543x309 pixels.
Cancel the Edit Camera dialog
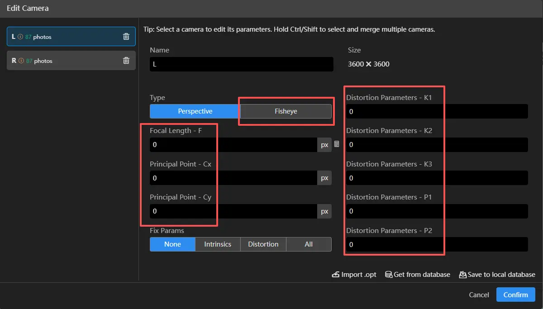point(479,295)
